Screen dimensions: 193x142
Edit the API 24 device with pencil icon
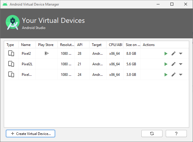tap(173, 75)
